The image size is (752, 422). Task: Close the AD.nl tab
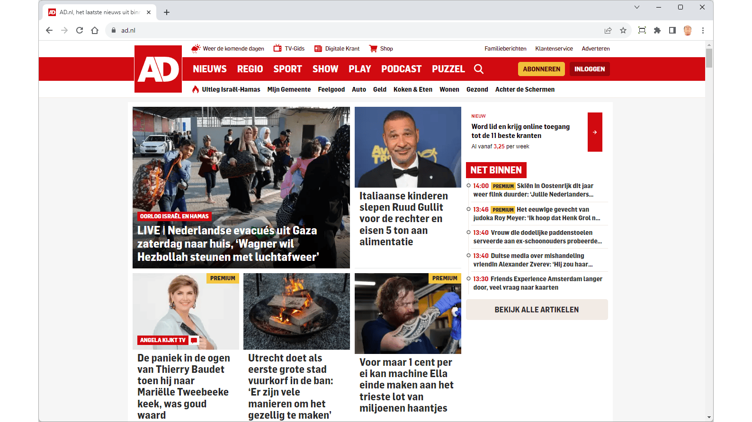click(x=149, y=12)
